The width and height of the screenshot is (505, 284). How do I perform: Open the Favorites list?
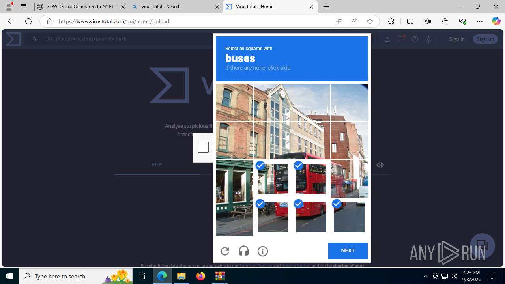(x=428, y=21)
